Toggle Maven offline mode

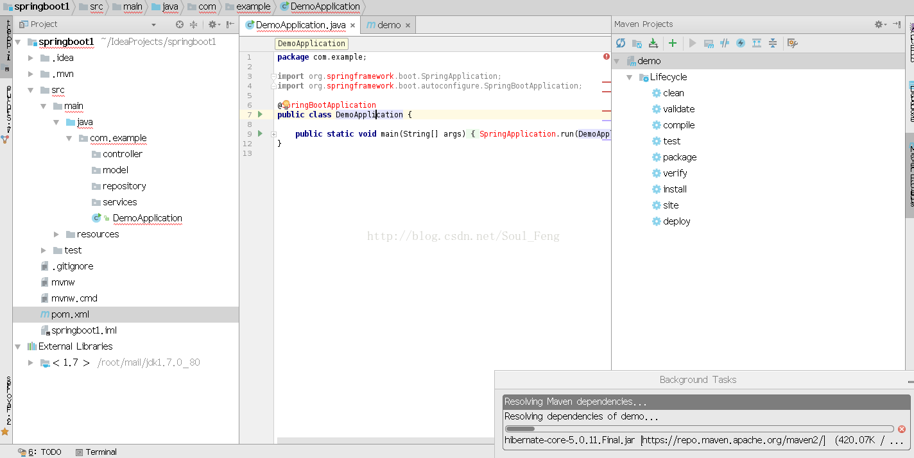tap(725, 43)
